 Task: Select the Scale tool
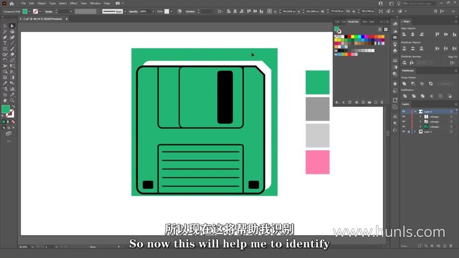pyautogui.click(x=12, y=60)
